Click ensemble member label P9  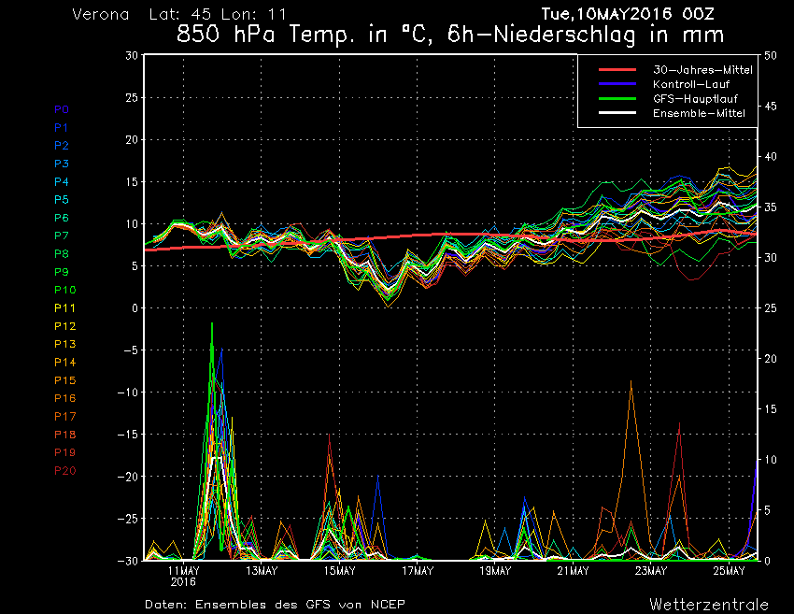pyautogui.click(x=62, y=272)
